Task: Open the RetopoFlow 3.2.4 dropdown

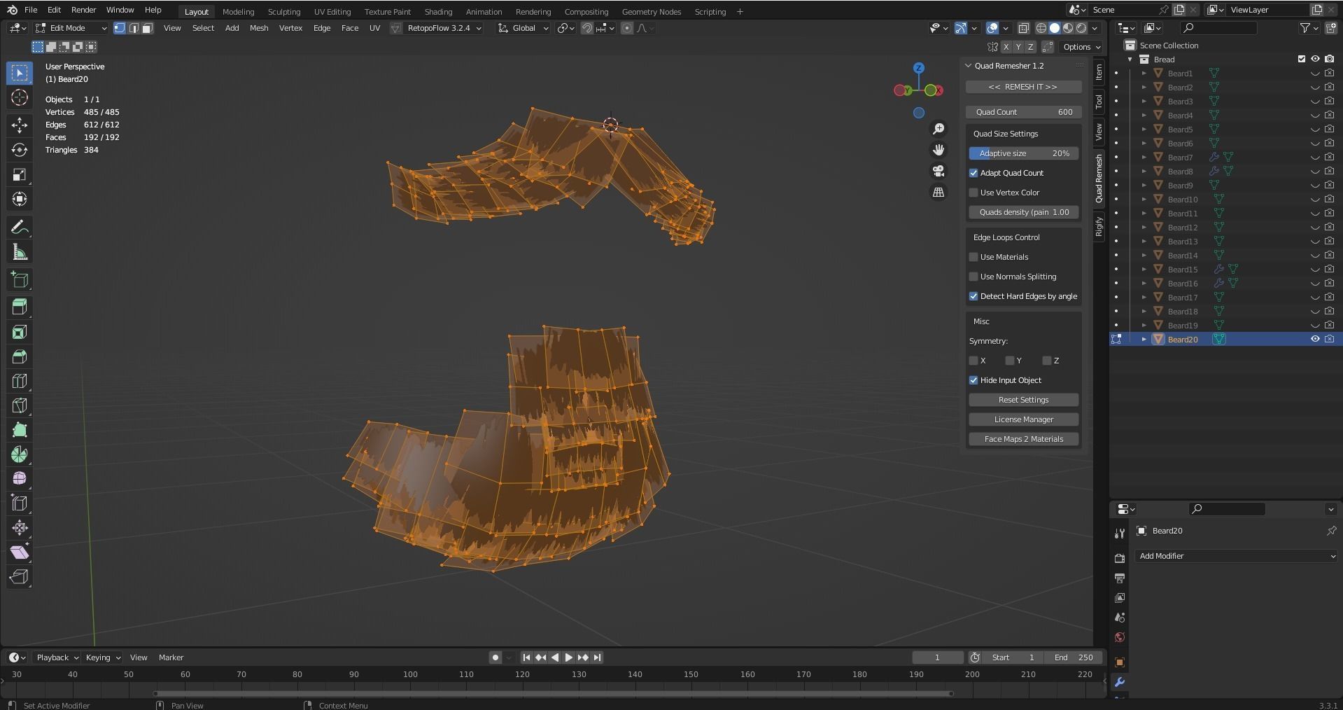Action: tap(444, 28)
